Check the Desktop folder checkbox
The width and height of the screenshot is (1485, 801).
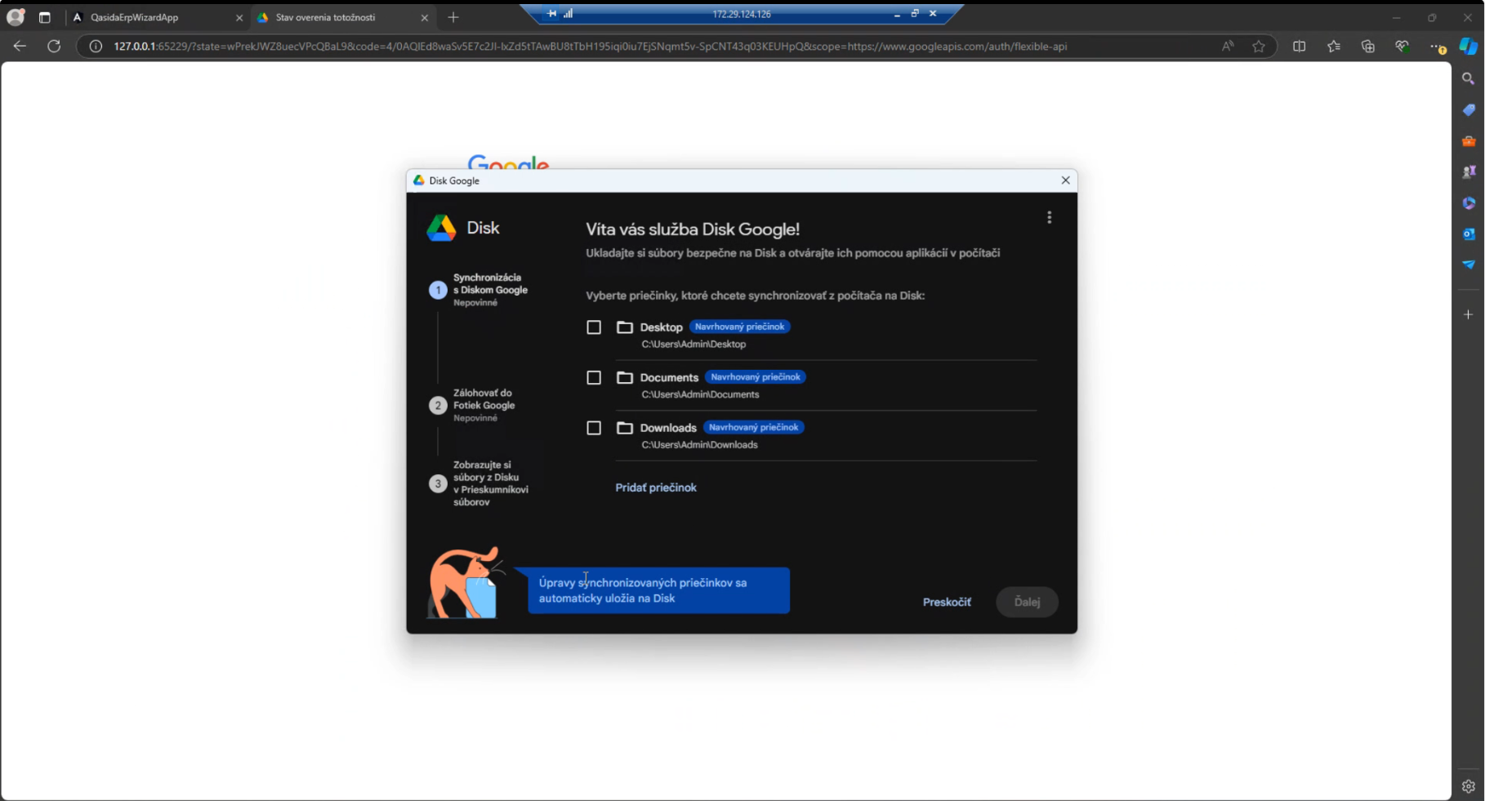point(594,327)
